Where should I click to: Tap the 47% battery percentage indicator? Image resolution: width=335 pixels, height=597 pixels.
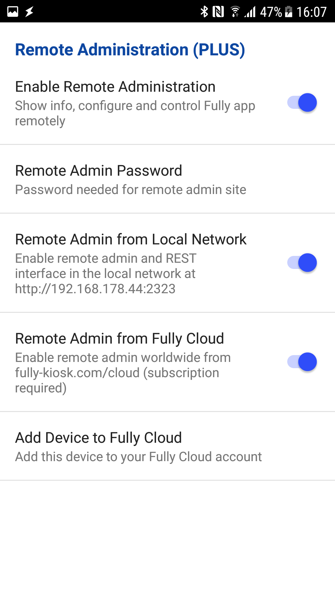coord(271,12)
